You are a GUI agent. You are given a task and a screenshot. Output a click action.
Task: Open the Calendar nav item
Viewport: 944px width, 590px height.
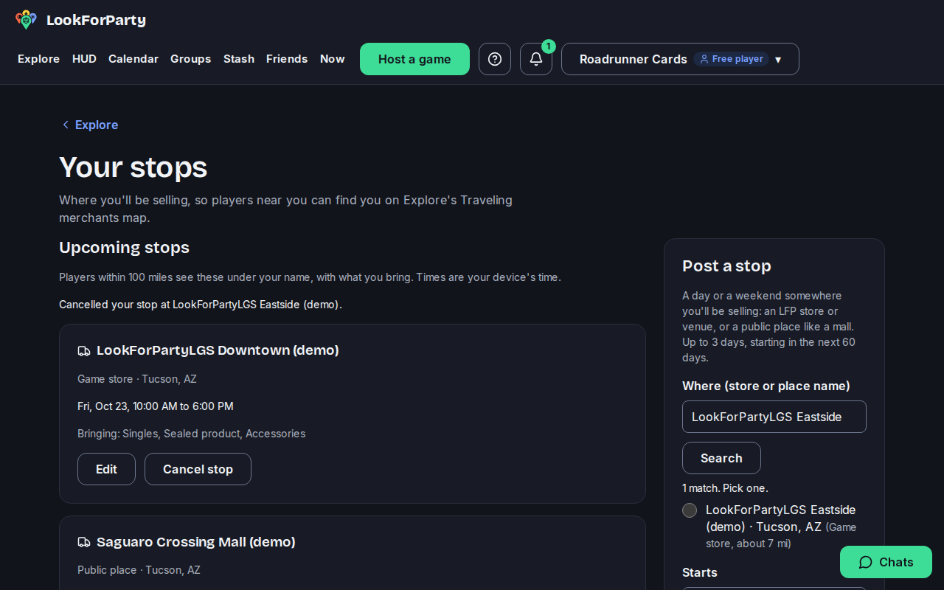pyautogui.click(x=133, y=59)
